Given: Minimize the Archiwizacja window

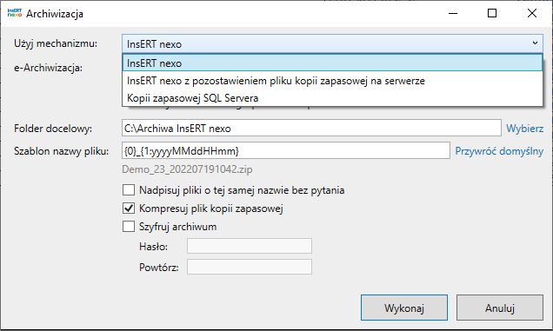Looking at the screenshot, I should tap(453, 13).
